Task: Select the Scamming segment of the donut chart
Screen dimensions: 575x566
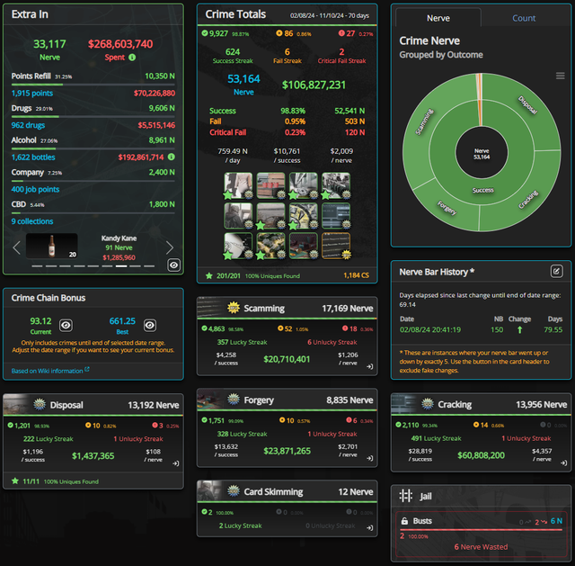Action: coord(424,122)
